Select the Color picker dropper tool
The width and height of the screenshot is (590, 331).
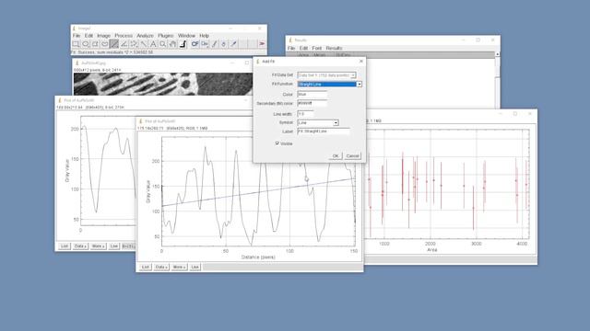click(x=183, y=44)
